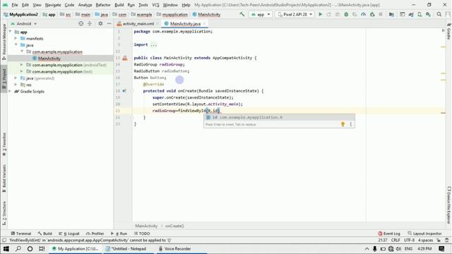The height and width of the screenshot is (254, 452).
Task: Open the Project Structure icon in toolbar
Action: (x=391, y=14)
